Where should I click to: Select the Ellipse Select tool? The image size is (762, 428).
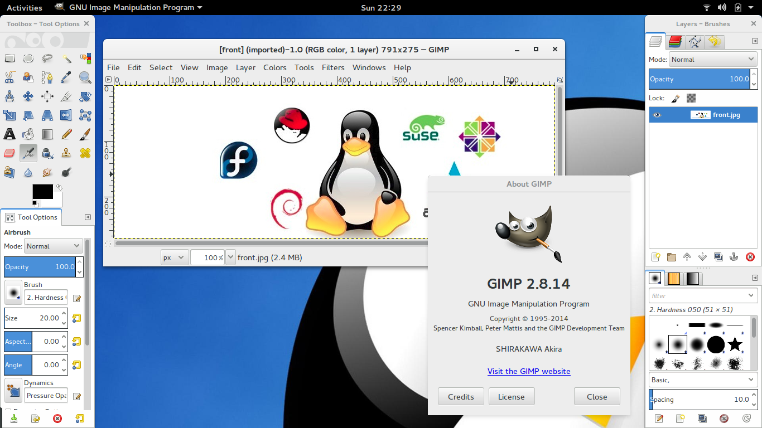tap(28, 59)
